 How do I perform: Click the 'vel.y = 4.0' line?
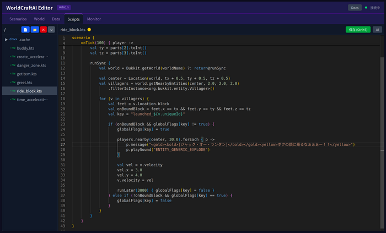(130, 175)
